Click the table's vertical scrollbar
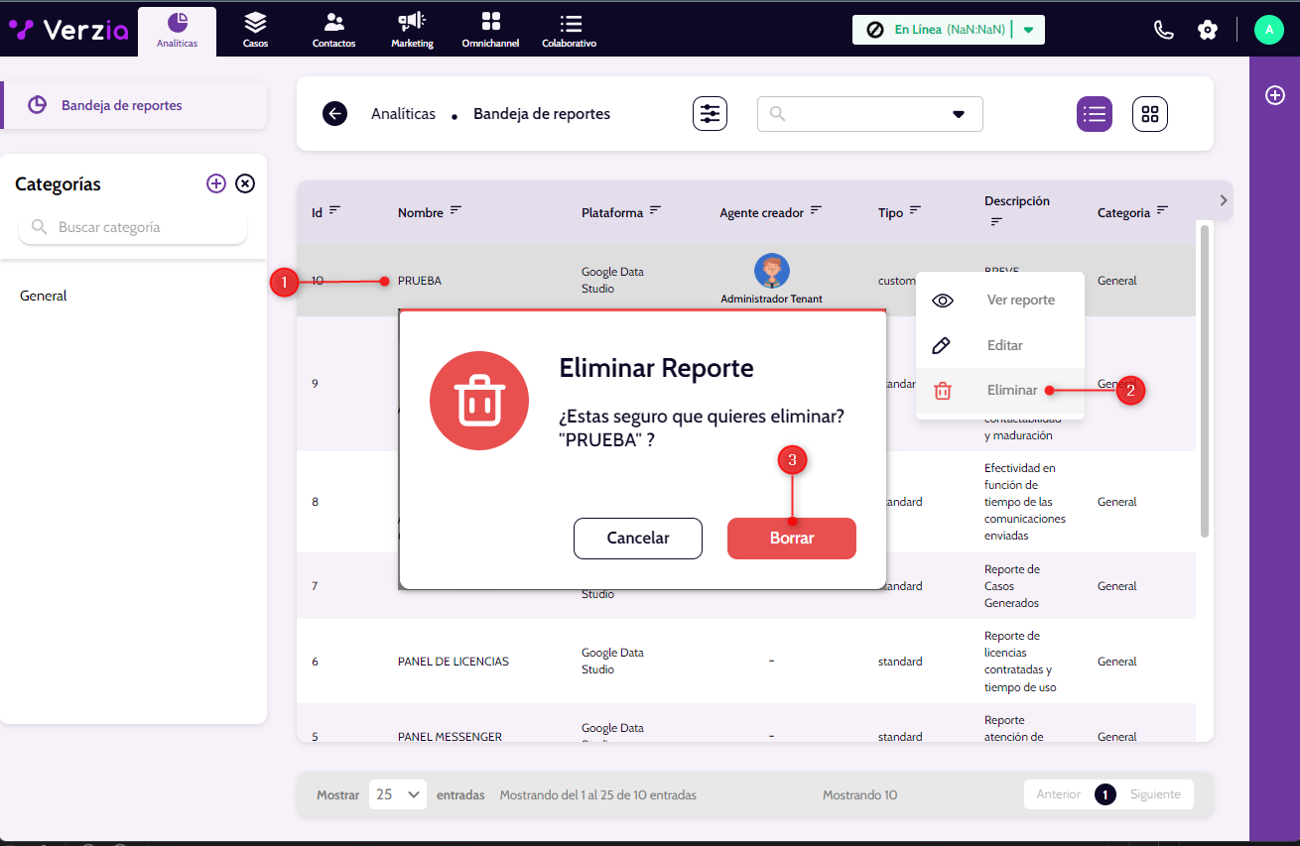 pos(1205,382)
